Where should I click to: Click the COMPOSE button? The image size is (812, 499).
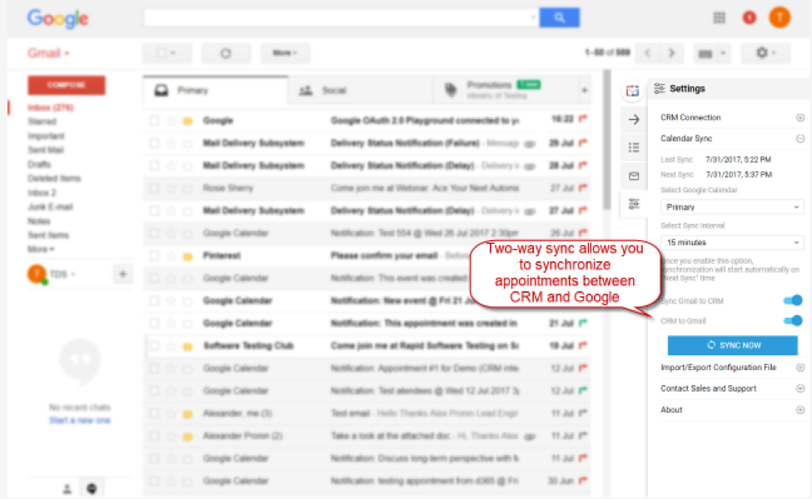67,85
